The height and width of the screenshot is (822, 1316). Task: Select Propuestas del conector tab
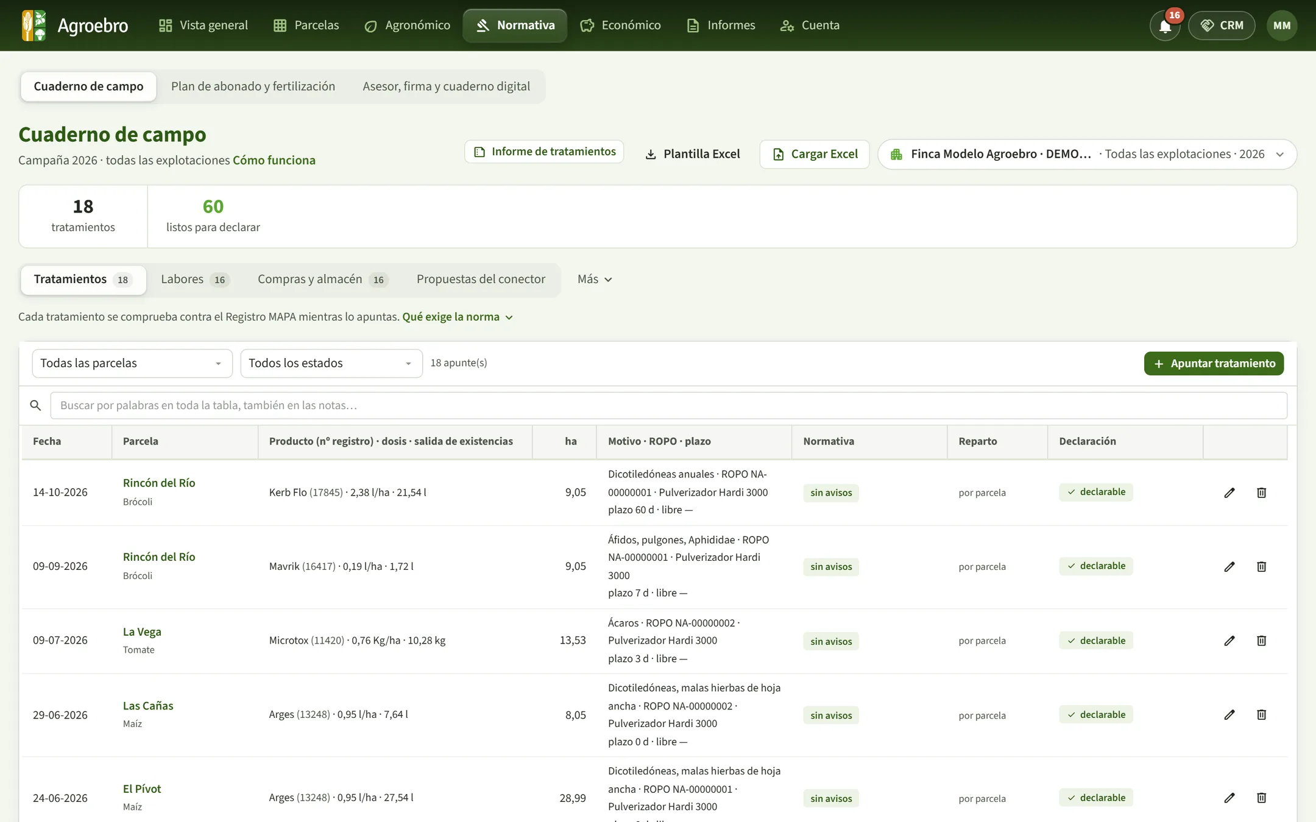[481, 279]
